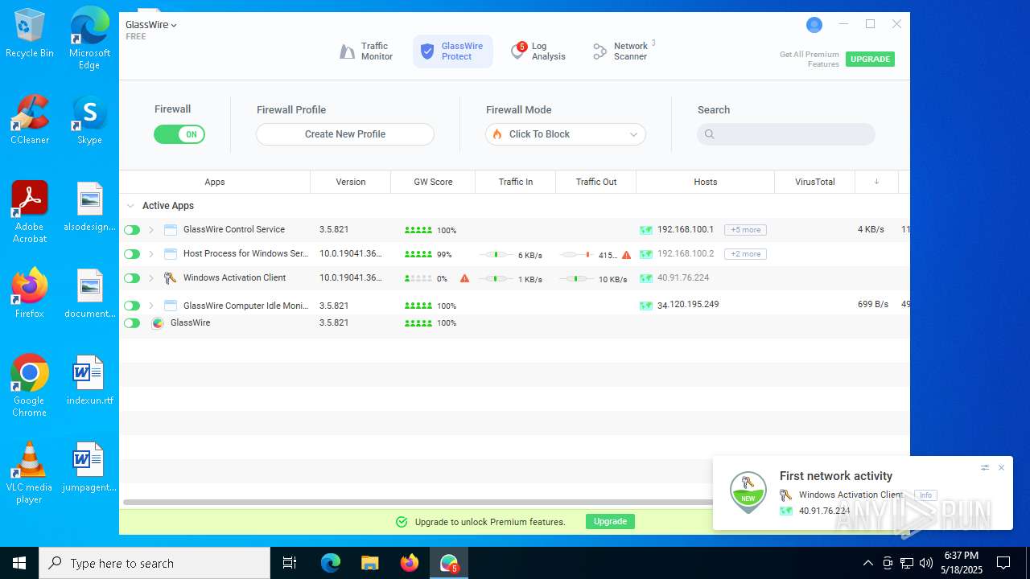
Task: Open File Explorer from taskbar
Action: pos(369,563)
